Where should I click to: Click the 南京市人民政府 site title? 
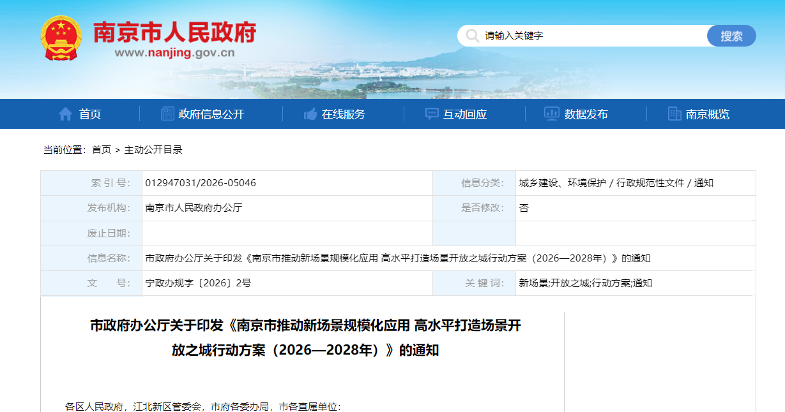pyautogui.click(x=174, y=32)
